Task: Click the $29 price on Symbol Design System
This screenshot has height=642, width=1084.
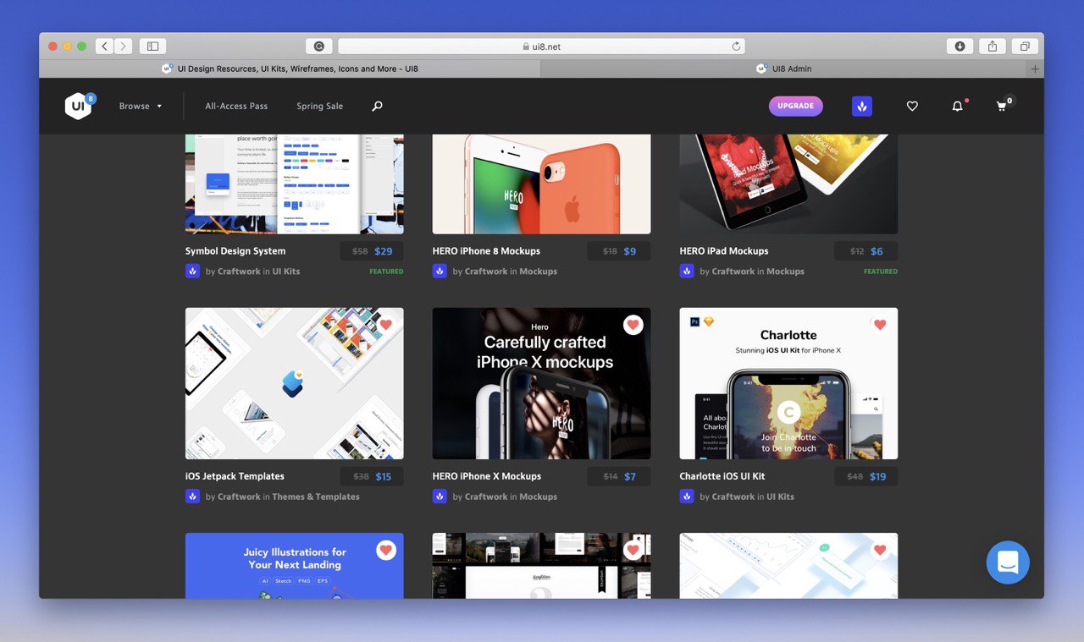Action: coord(384,251)
